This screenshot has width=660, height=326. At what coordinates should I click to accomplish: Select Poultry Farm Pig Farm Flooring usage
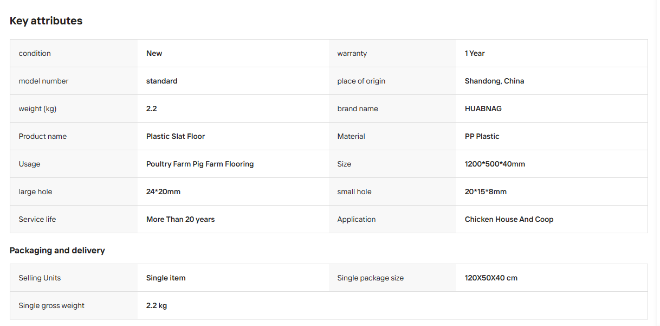[200, 164]
